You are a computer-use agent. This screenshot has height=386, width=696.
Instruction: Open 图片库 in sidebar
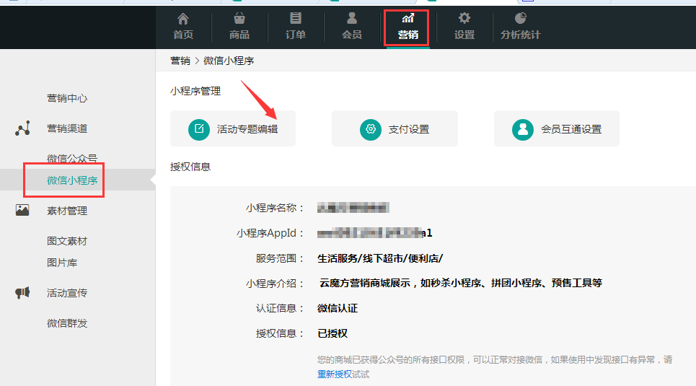pos(62,263)
